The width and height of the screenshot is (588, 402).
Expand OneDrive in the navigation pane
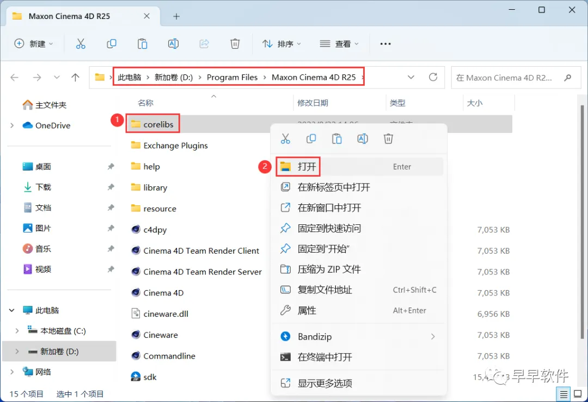[x=12, y=125]
